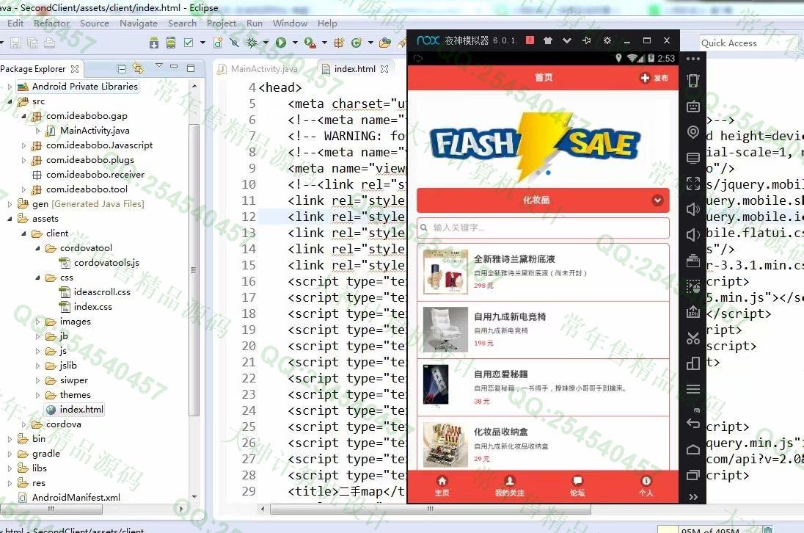Open the Android SDK Manager icon

pyautogui.click(x=154, y=43)
